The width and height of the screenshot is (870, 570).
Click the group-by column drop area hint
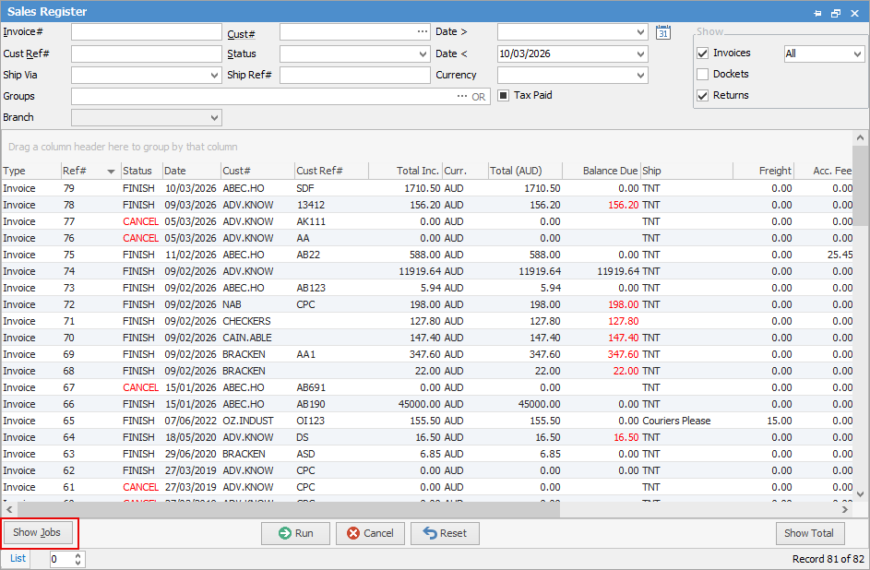pos(123,147)
